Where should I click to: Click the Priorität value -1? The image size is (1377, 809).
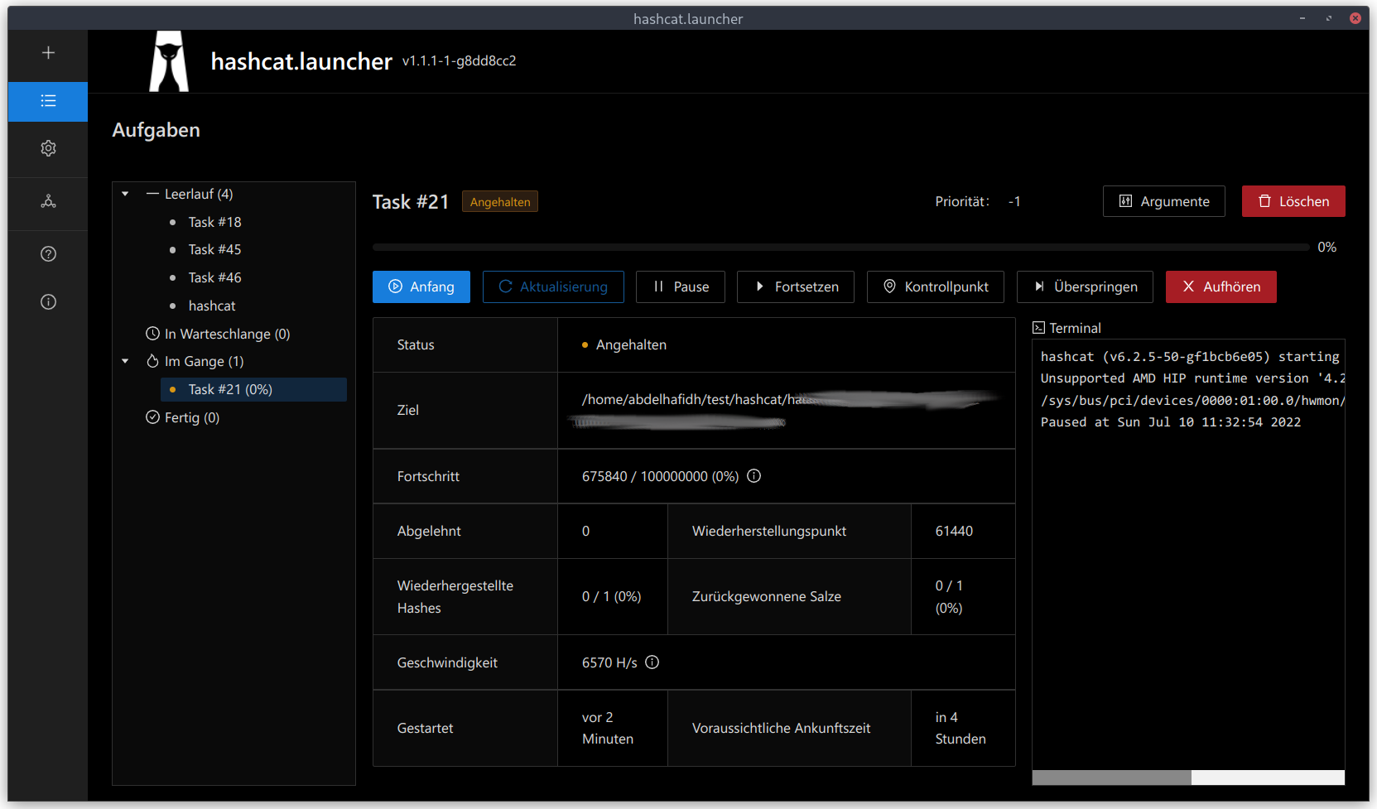point(1014,201)
